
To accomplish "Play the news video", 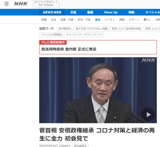I will tap(148, 115).
